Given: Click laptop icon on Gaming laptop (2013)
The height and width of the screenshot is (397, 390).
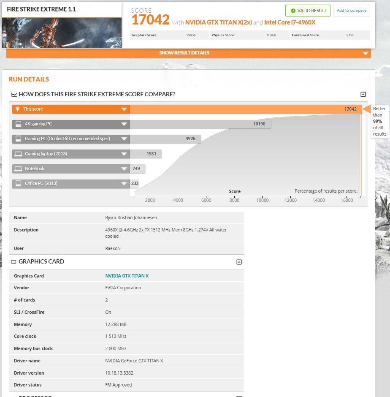Looking at the screenshot, I should click(18, 154).
